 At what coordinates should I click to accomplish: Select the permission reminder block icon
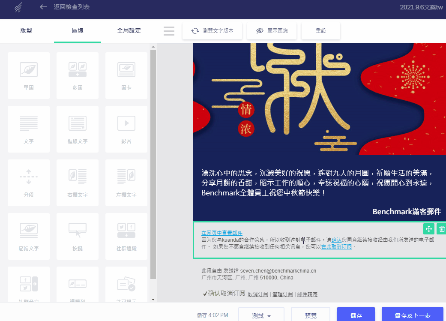click(126, 284)
